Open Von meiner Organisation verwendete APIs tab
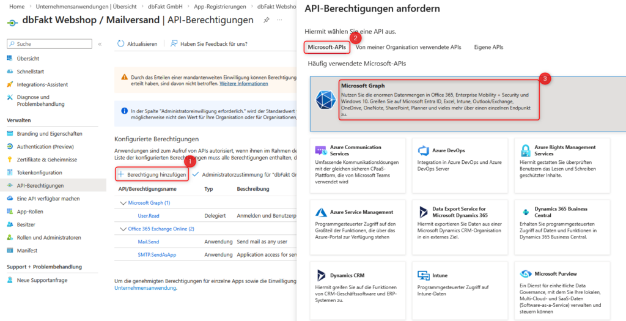This screenshot has height=321, width=626. click(408, 47)
